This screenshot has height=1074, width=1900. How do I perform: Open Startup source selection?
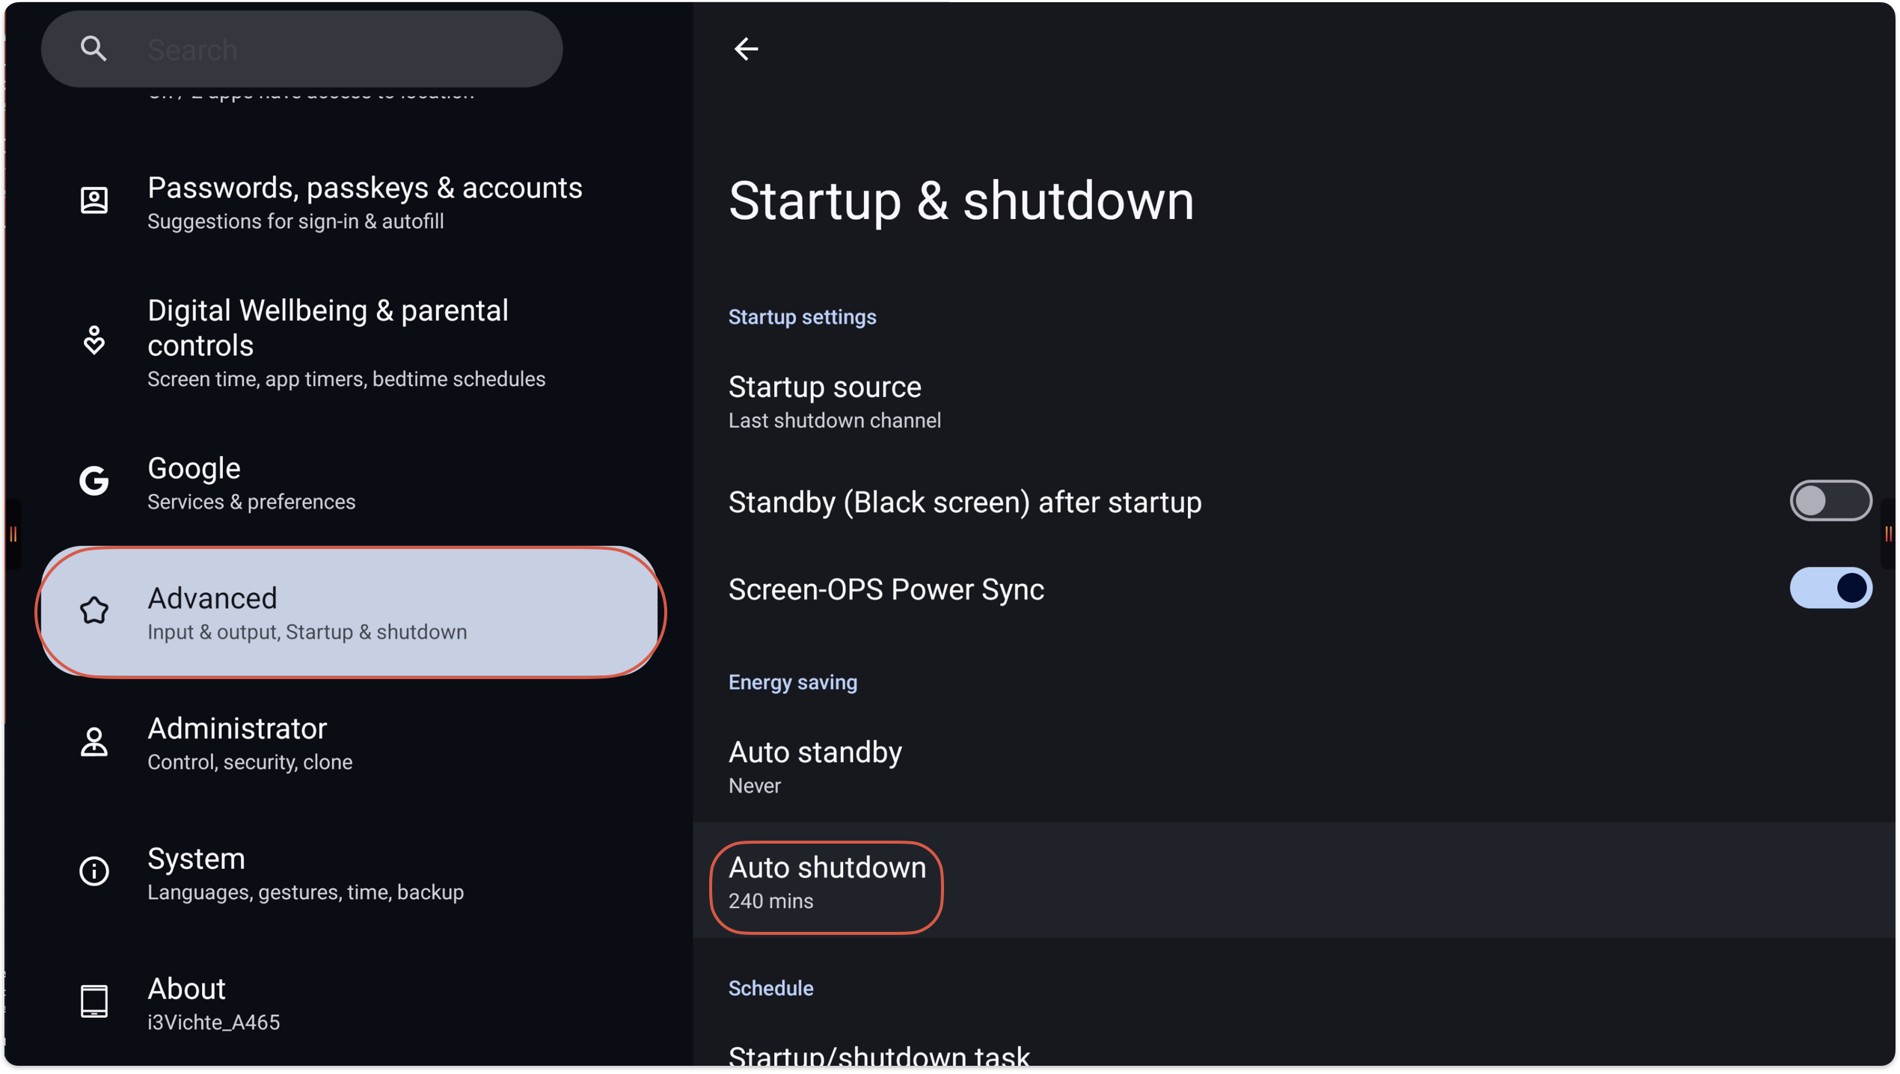pyautogui.click(x=834, y=402)
